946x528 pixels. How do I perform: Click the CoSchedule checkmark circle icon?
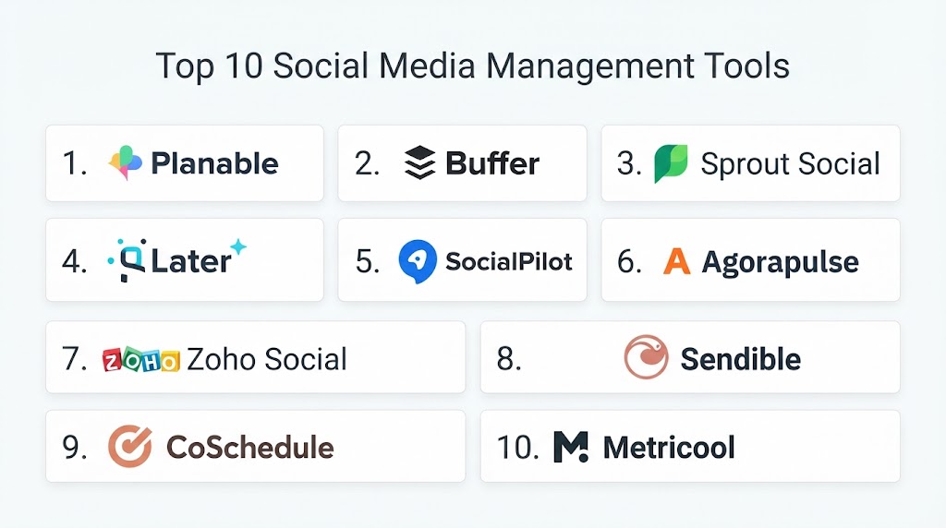[x=129, y=447]
